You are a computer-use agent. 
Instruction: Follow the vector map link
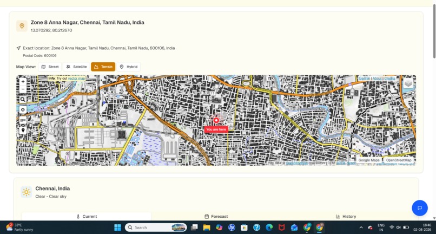(76, 79)
